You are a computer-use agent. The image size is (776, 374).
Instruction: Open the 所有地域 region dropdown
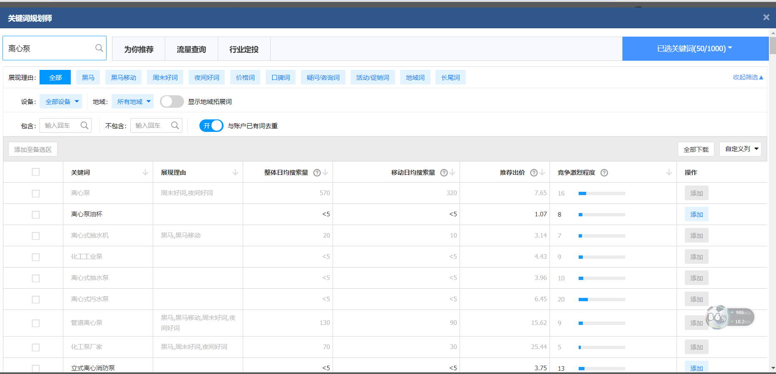(x=132, y=102)
